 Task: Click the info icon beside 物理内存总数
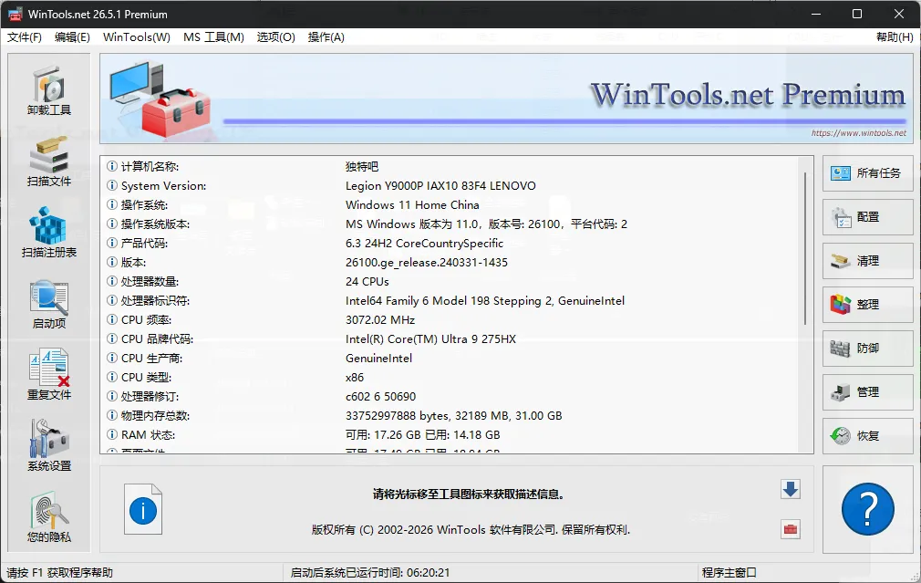(111, 415)
